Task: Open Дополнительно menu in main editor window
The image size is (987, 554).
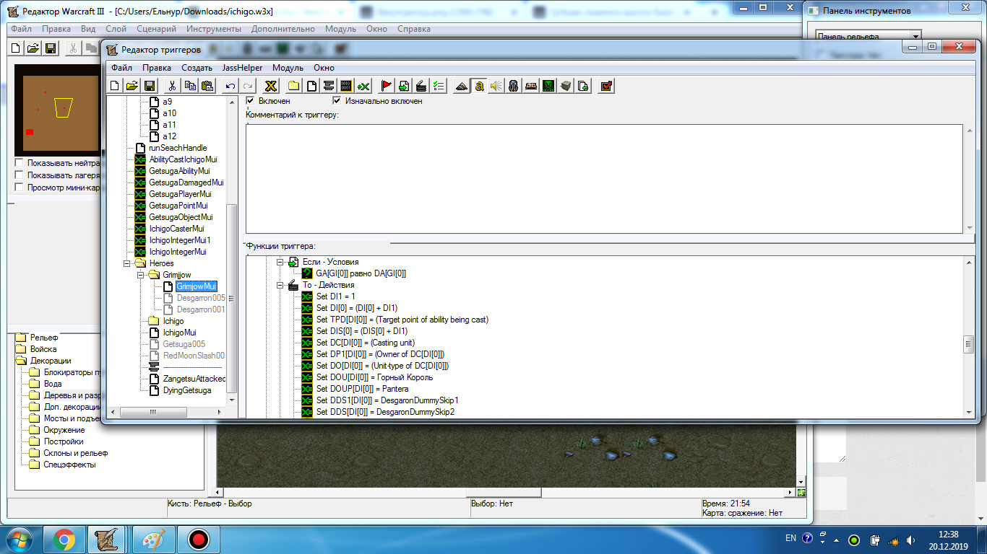Action: [x=283, y=29]
